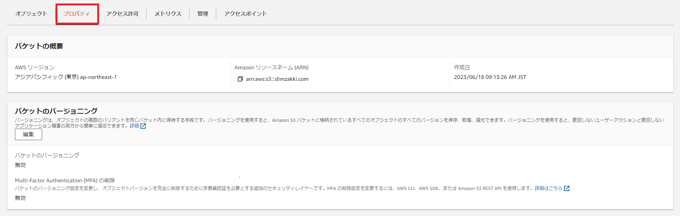Follow the 詳細はこちら link for MFA delete

tap(548, 188)
